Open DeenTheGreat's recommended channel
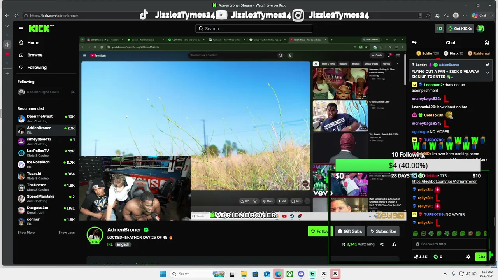The image size is (498, 280). (46, 119)
